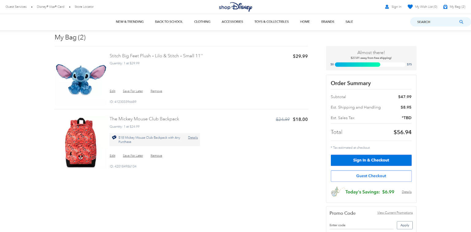
Task: Click the shopDisney logo
Action: (235, 7)
